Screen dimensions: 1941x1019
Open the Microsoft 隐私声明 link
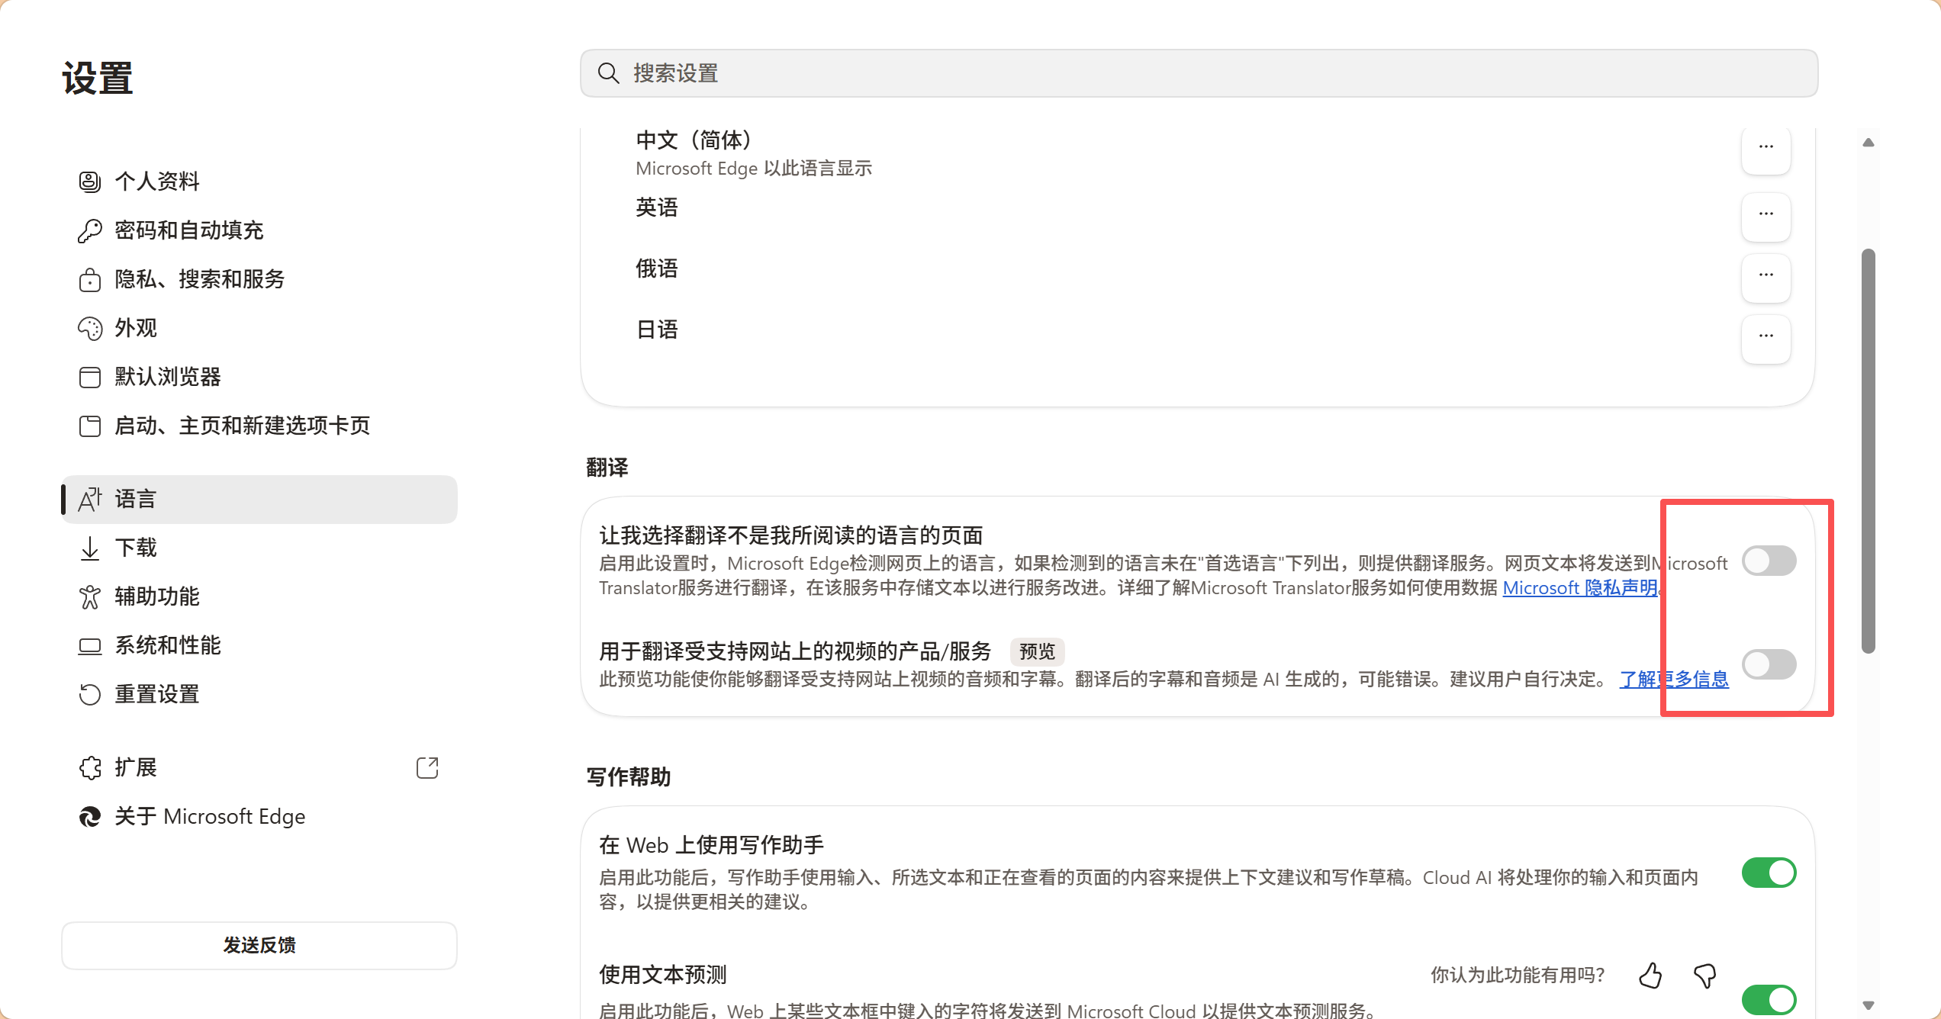1580,588
